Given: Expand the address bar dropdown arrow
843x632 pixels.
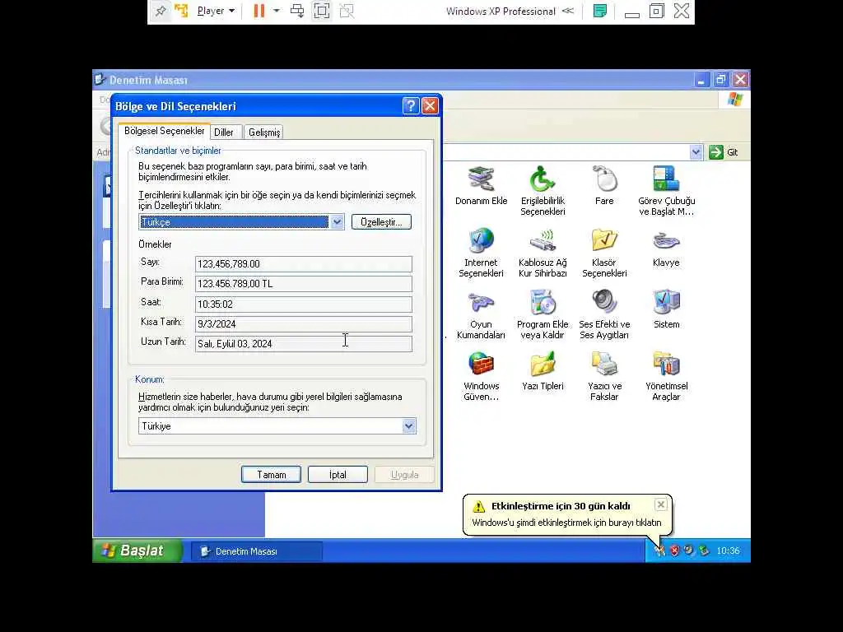Looking at the screenshot, I should (696, 152).
